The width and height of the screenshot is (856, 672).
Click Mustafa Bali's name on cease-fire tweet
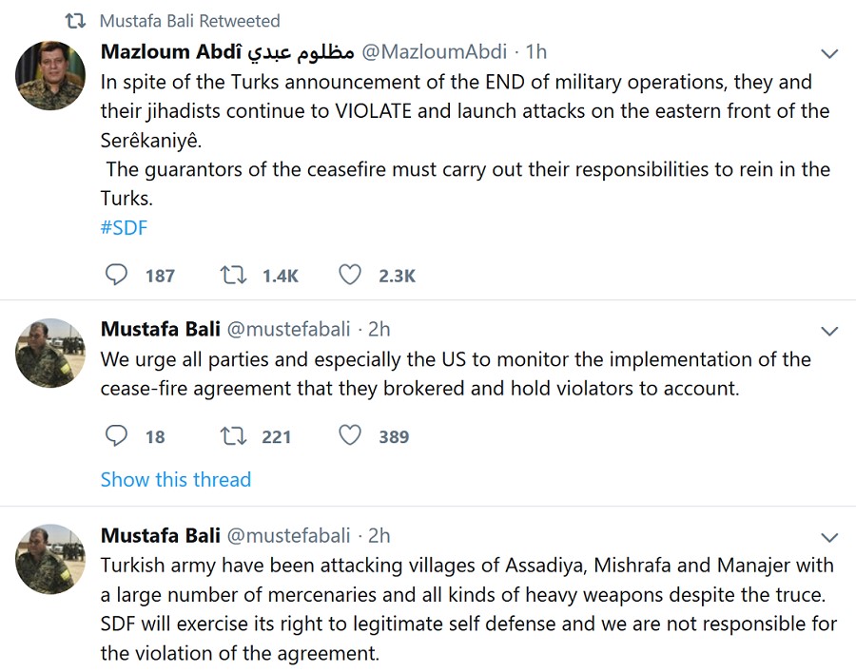(x=160, y=330)
